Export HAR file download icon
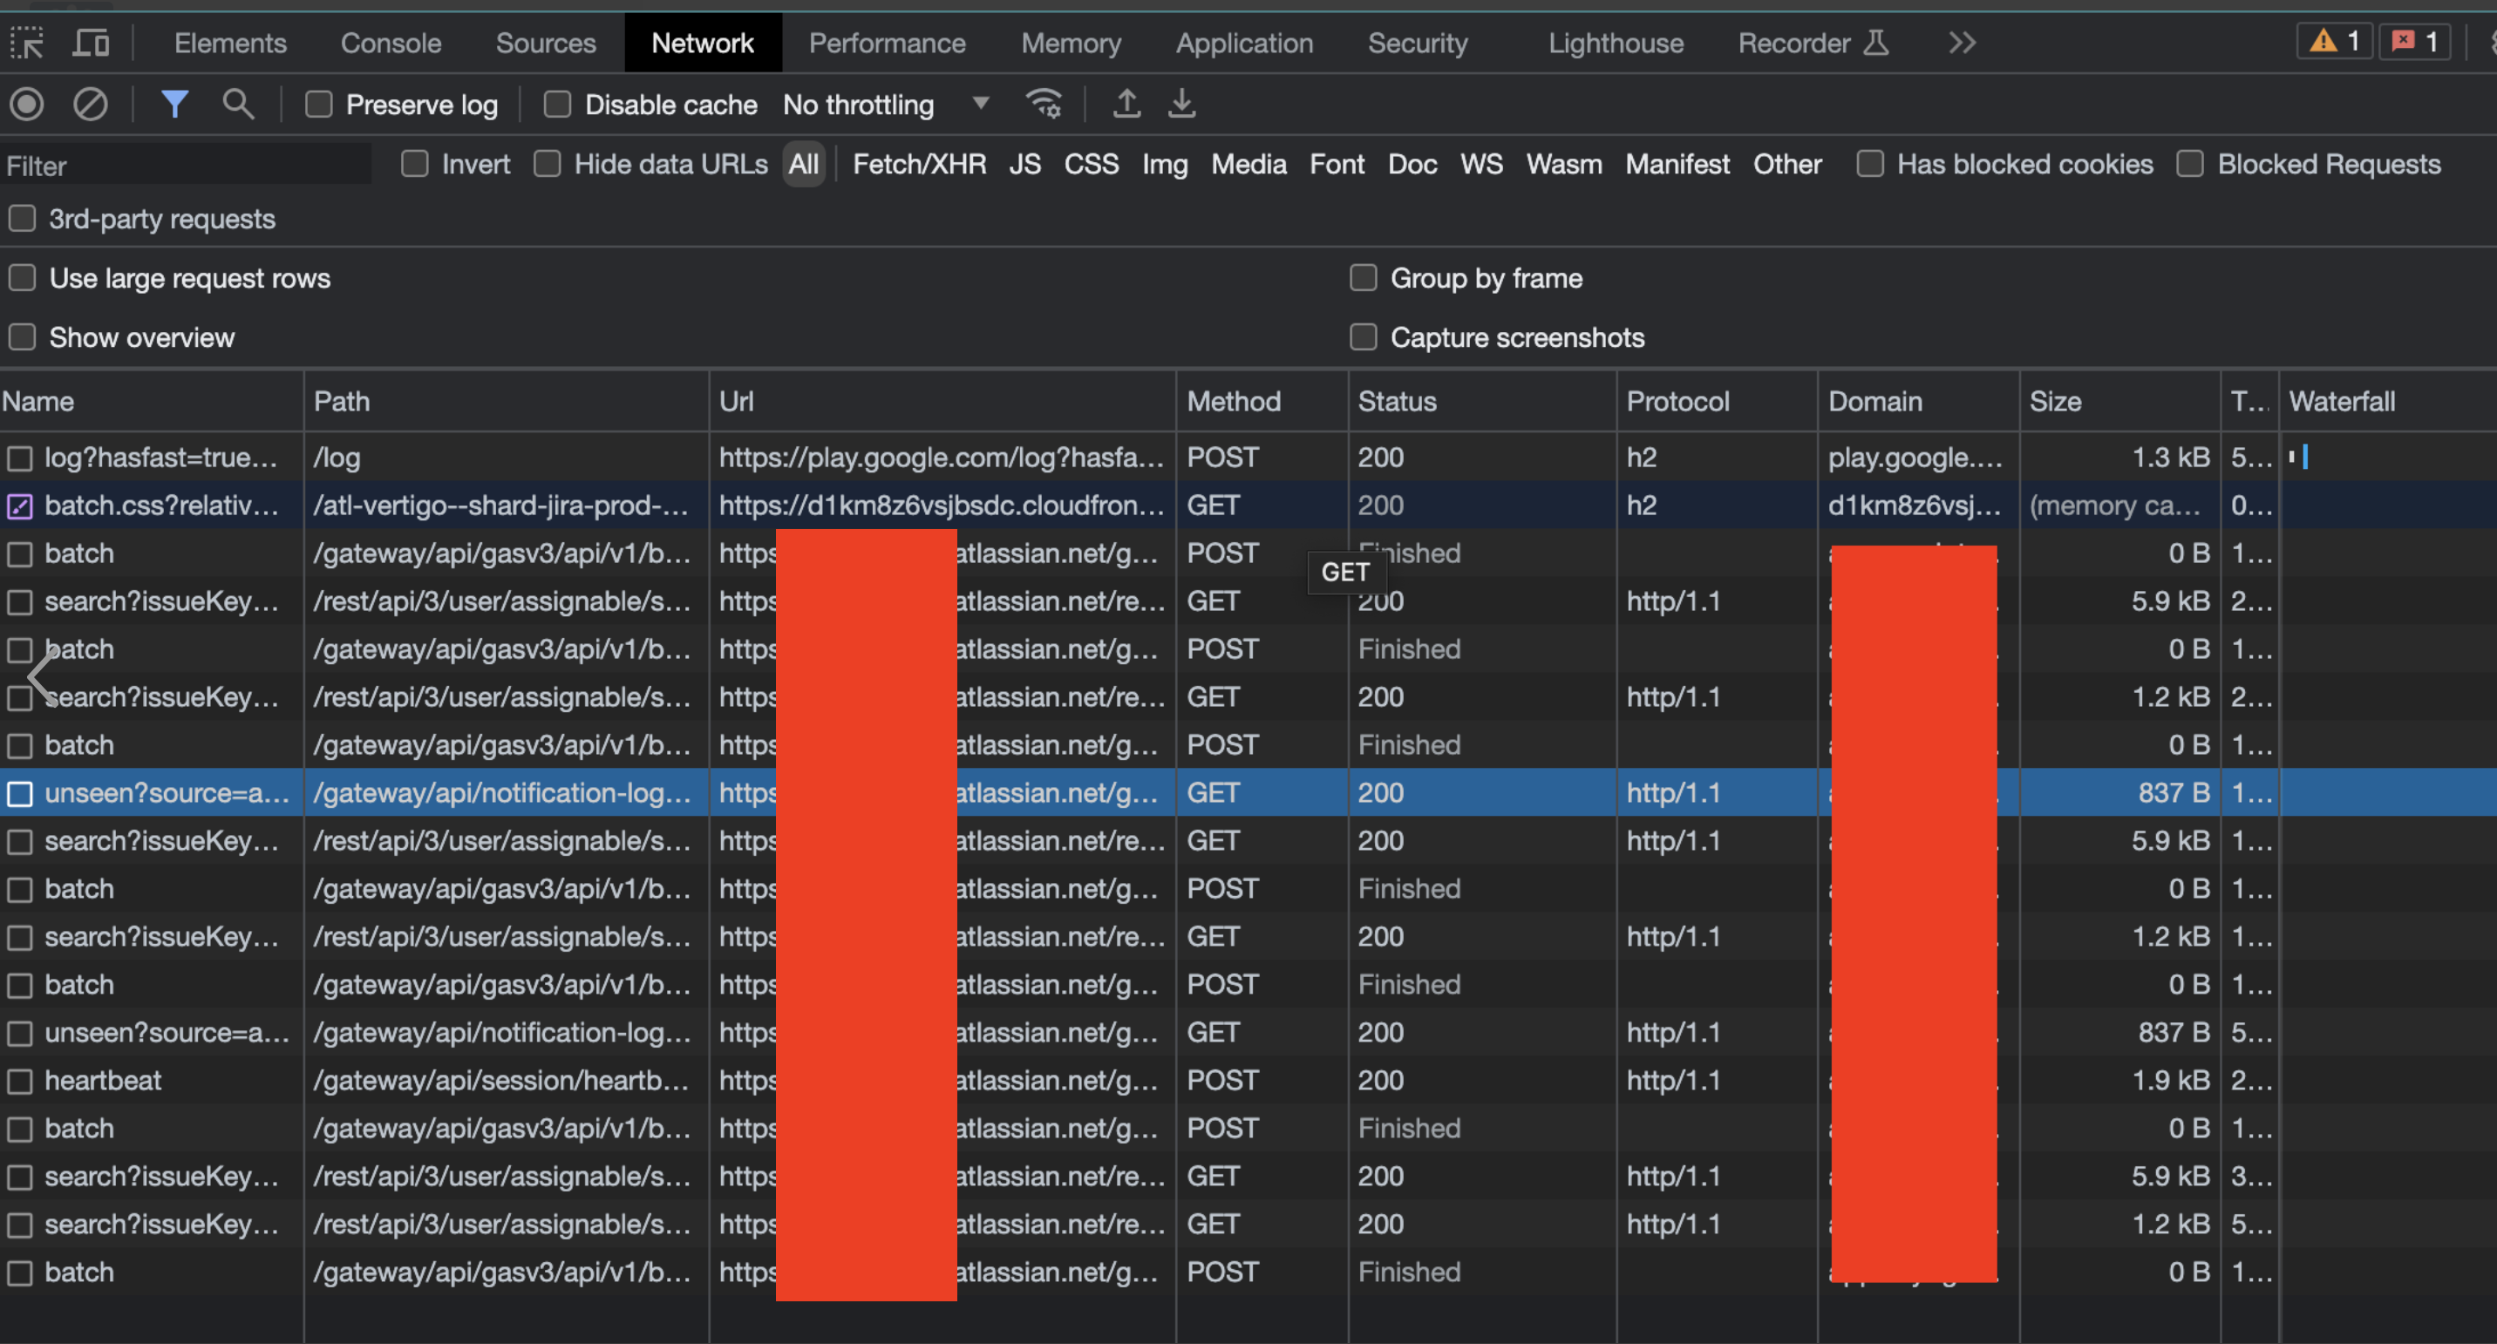Image resolution: width=2497 pixels, height=1344 pixels. coord(1181,104)
